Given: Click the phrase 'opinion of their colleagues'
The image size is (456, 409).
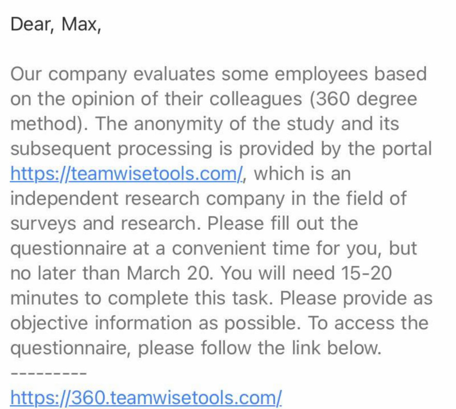Looking at the screenshot, I should (x=186, y=99).
